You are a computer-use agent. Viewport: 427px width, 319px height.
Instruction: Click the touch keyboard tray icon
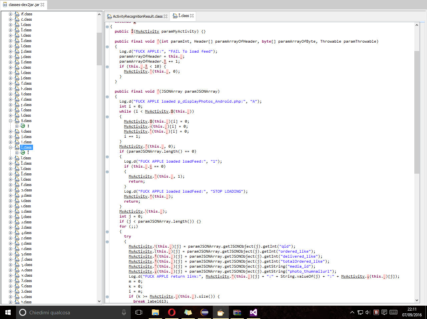[394, 312]
